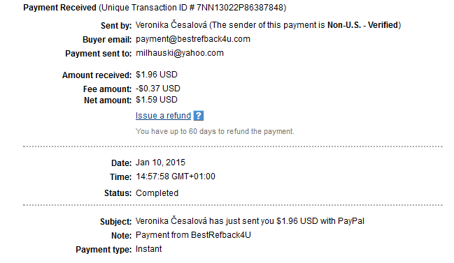Click the Completed status value
The height and width of the screenshot is (263, 454).
(157, 193)
